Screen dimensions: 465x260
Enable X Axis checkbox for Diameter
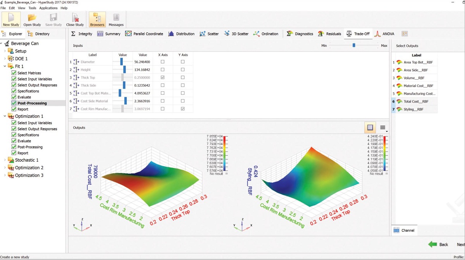162,62
